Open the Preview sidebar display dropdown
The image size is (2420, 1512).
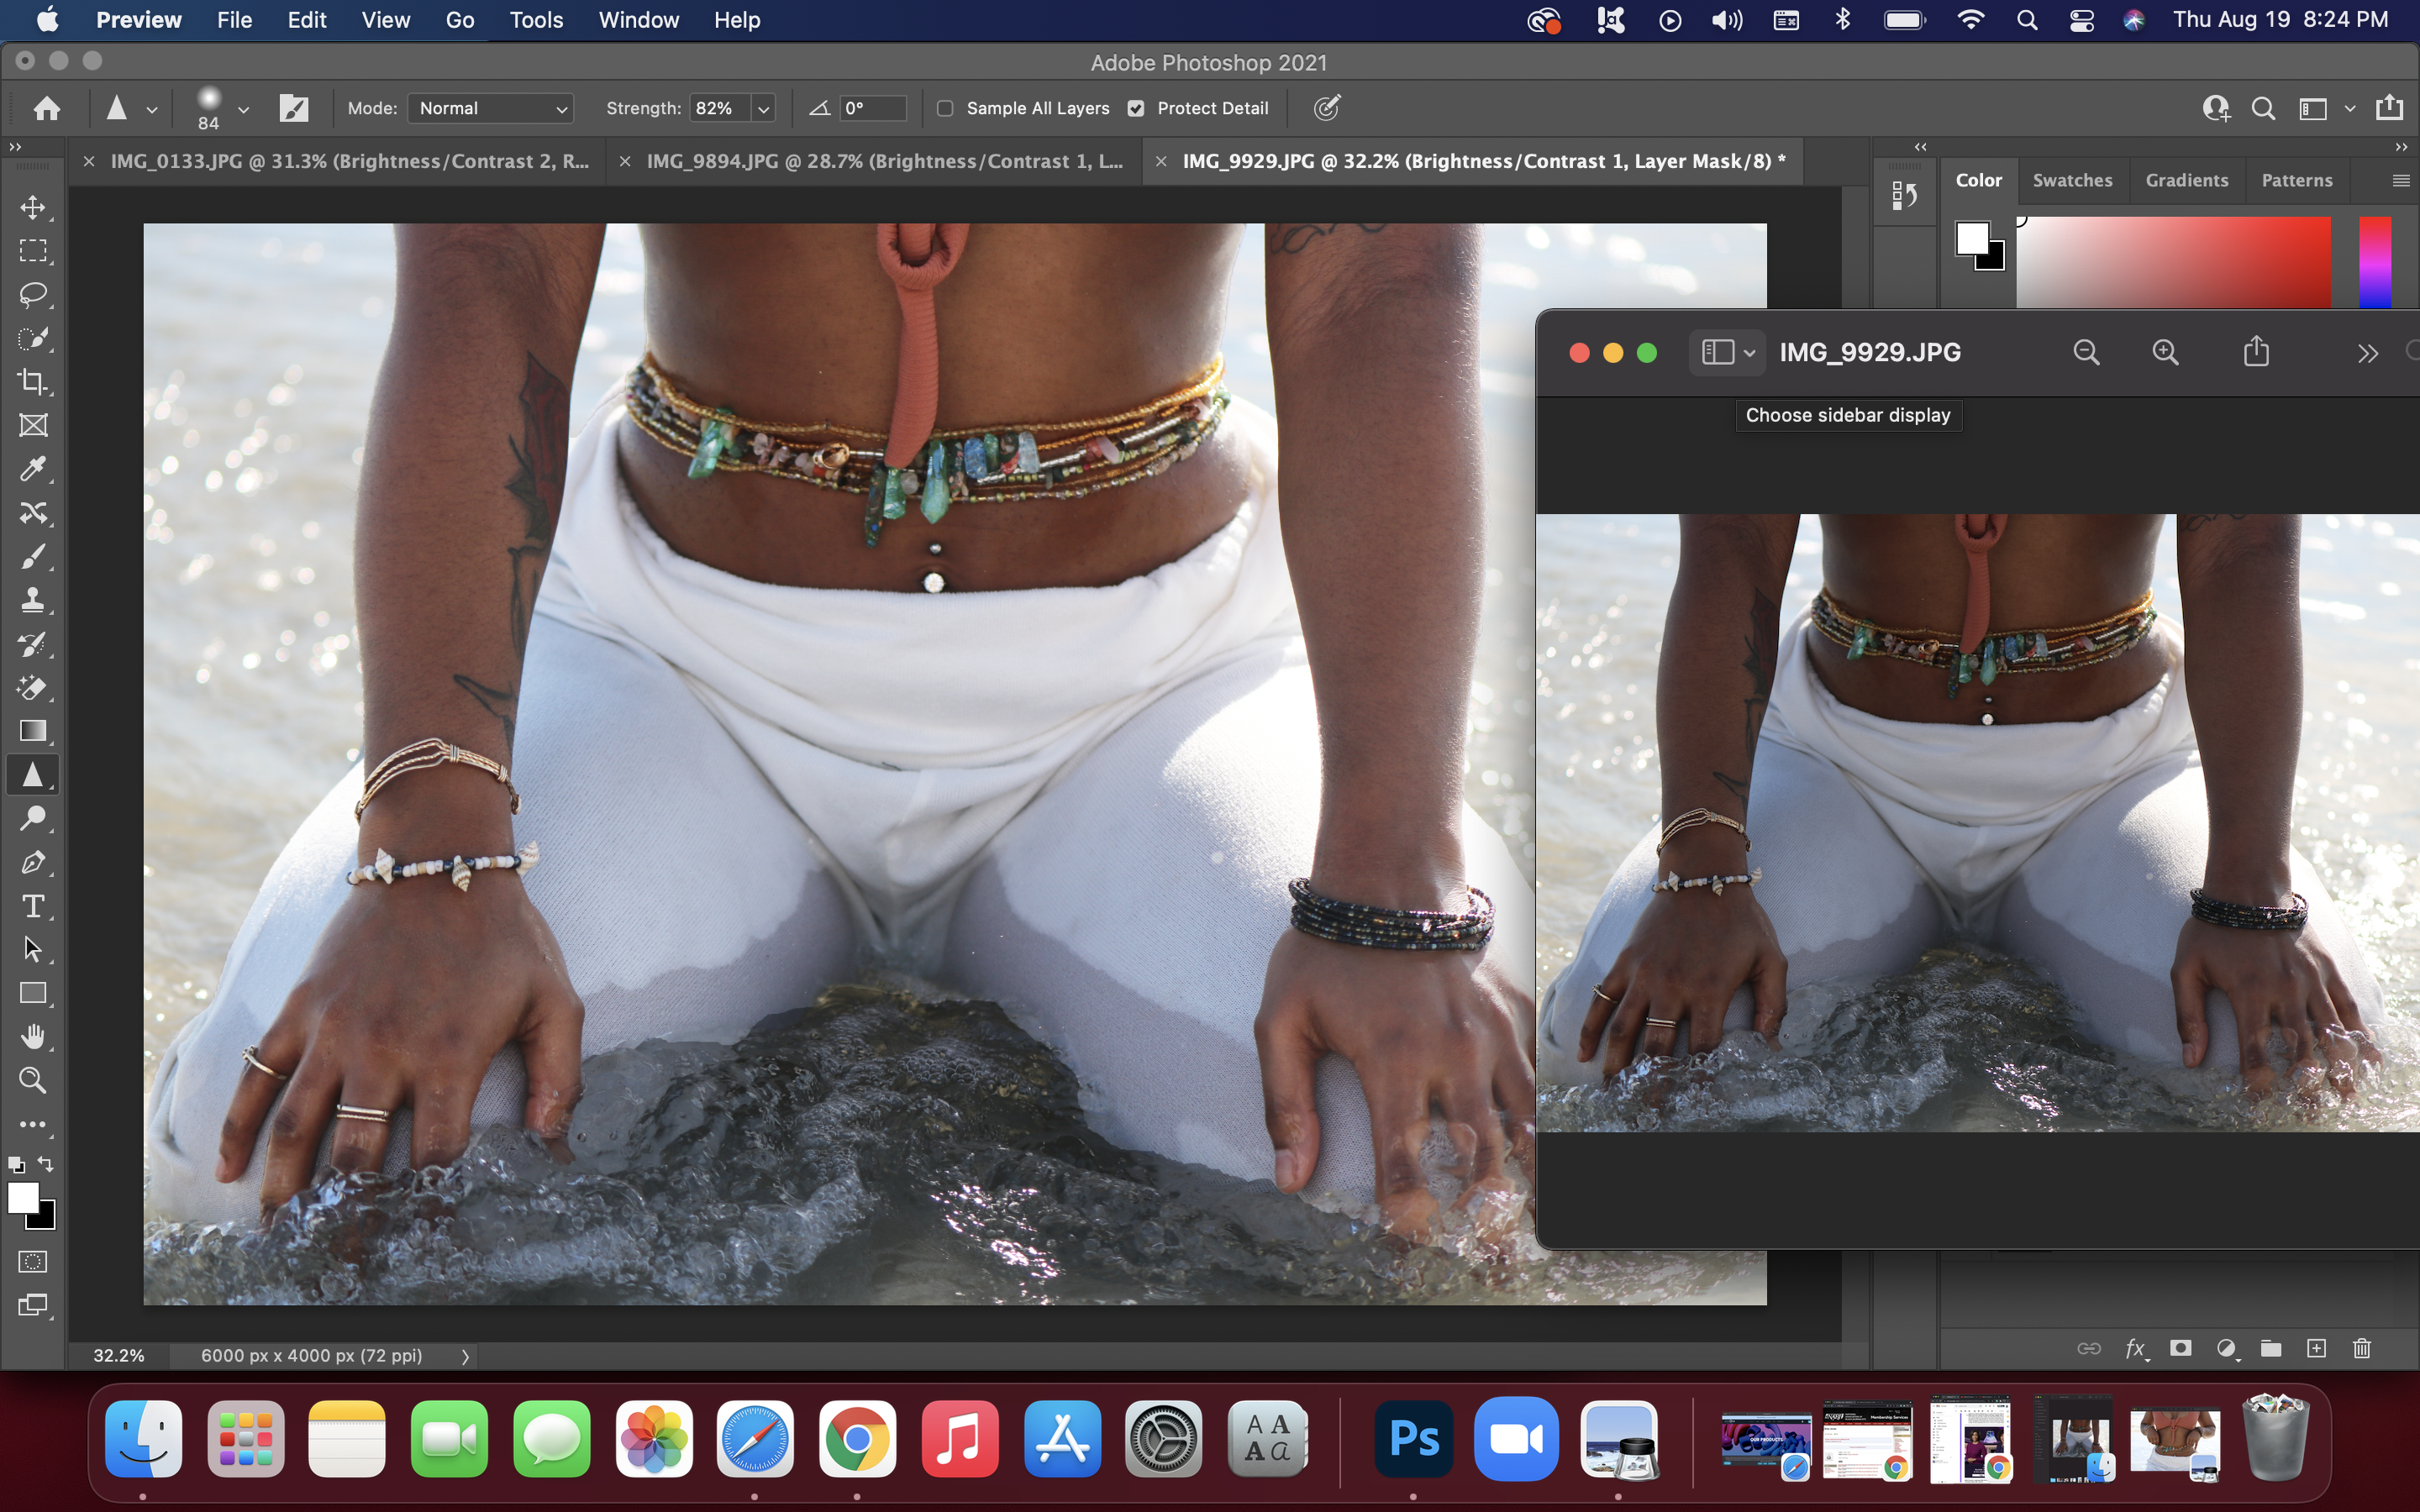1727,352
